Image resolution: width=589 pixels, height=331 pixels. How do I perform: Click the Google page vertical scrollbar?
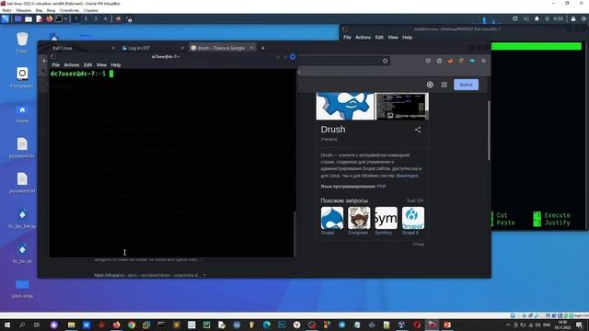pyautogui.click(x=489, y=131)
